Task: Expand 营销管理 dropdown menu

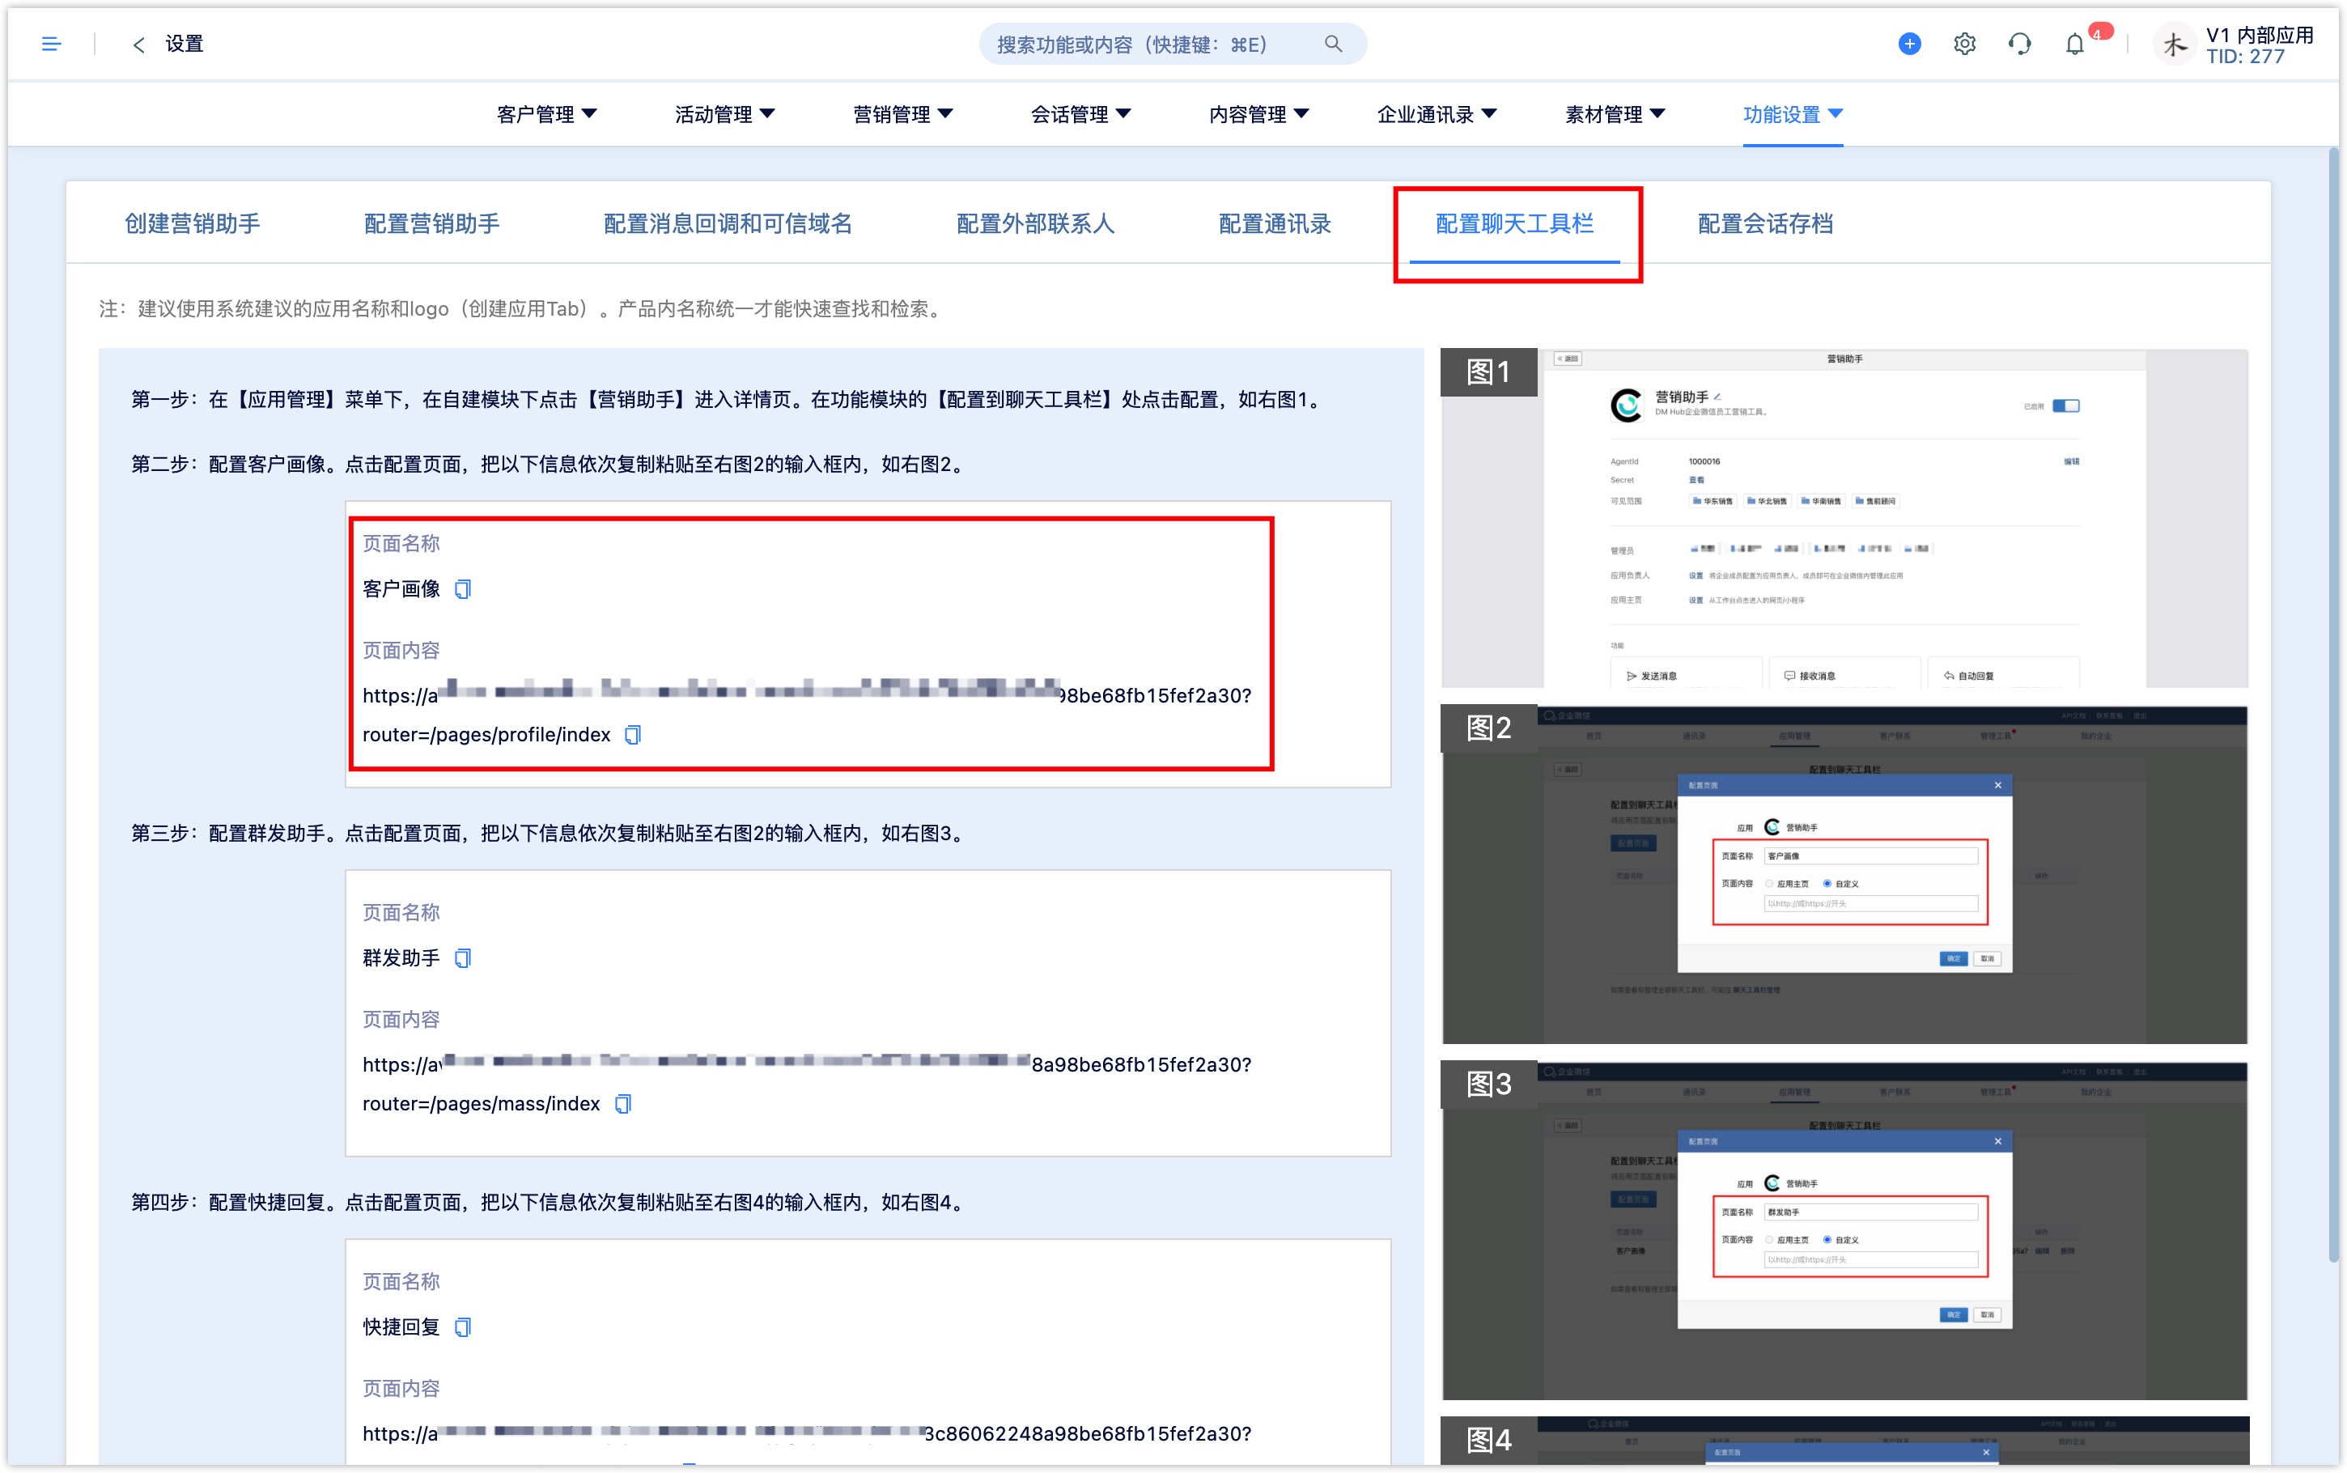Action: click(902, 115)
